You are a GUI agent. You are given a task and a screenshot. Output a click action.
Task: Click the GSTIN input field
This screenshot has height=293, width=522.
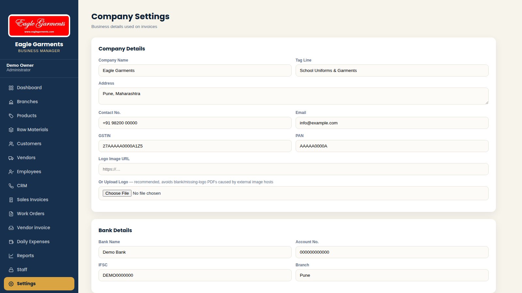(195, 146)
